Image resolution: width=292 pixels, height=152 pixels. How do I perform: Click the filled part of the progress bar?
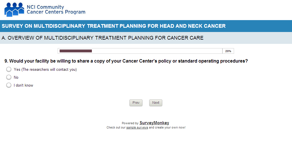pyautogui.click(x=76, y=51)
